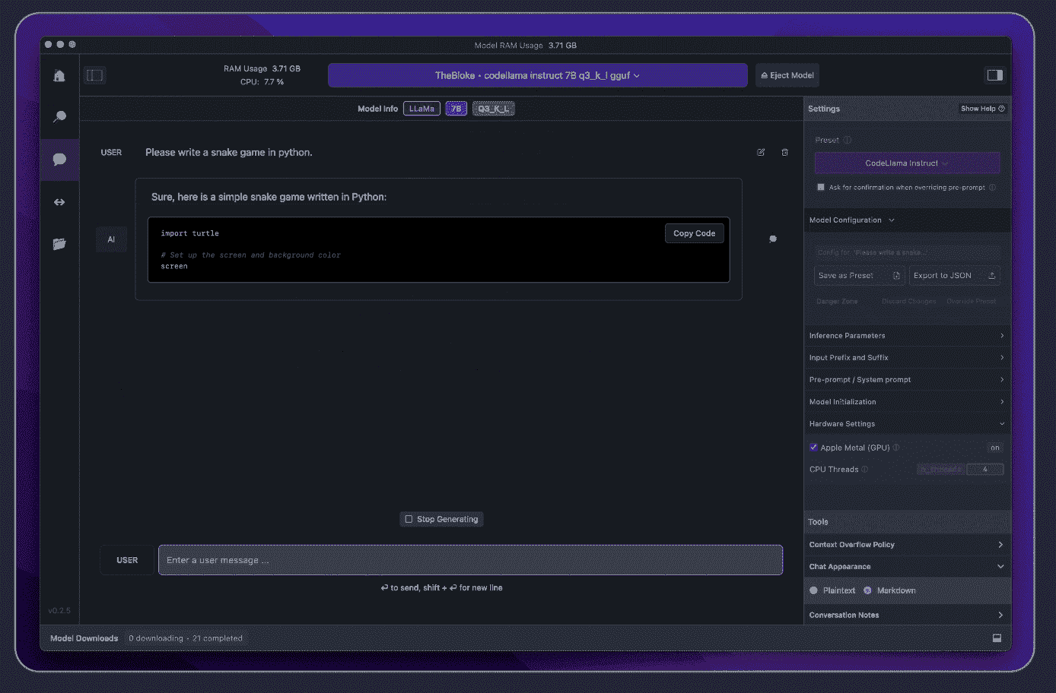Screen dimensions: 1056x693
Task: Open the model Search page icon
Action: (59, 116)
